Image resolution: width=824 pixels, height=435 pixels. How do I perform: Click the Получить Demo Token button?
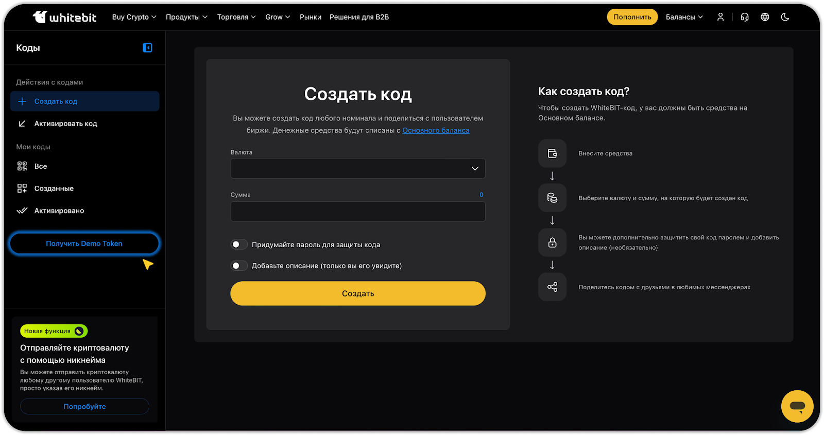point(84,243)
